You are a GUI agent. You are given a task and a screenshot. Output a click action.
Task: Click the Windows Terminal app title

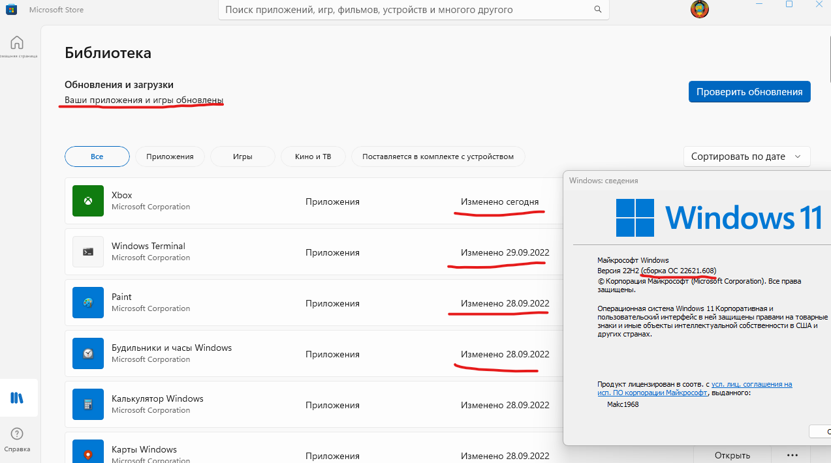pos(148,246)
